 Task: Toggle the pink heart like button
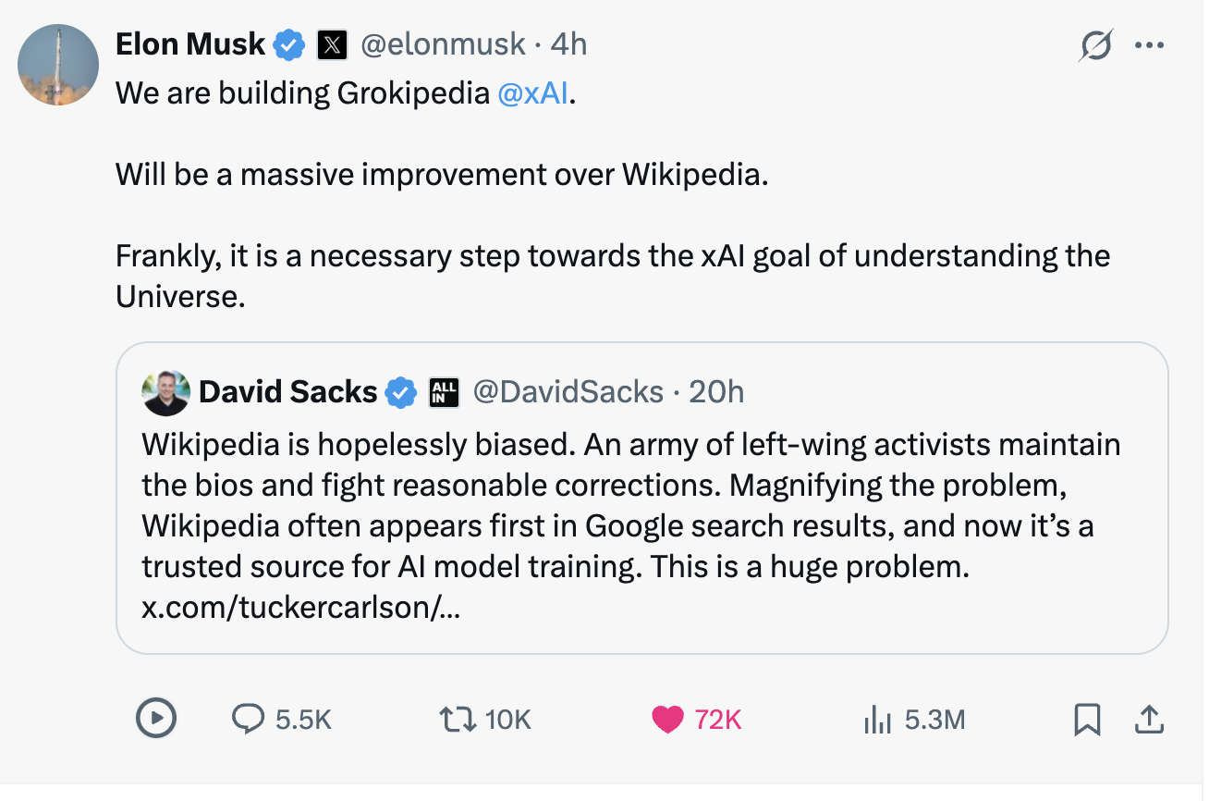(666, 719)
